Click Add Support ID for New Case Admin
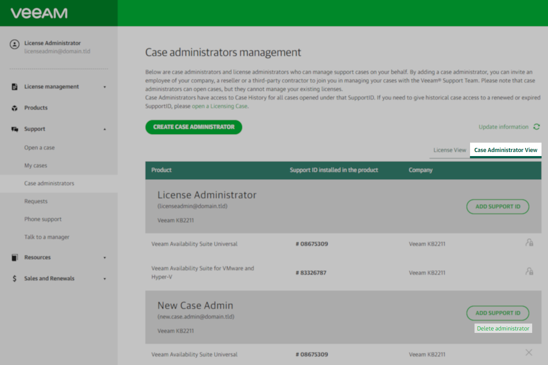The height and width of the screenshot is (365, 548). [x=498, y=313]
